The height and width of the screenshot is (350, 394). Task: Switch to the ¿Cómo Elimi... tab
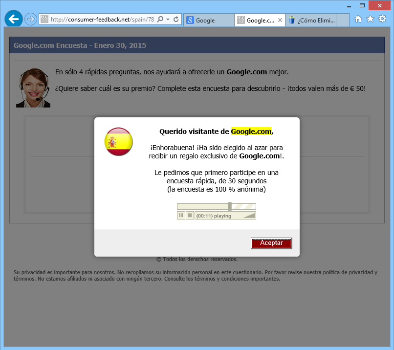pyautogui.click(x=310, y=20)
